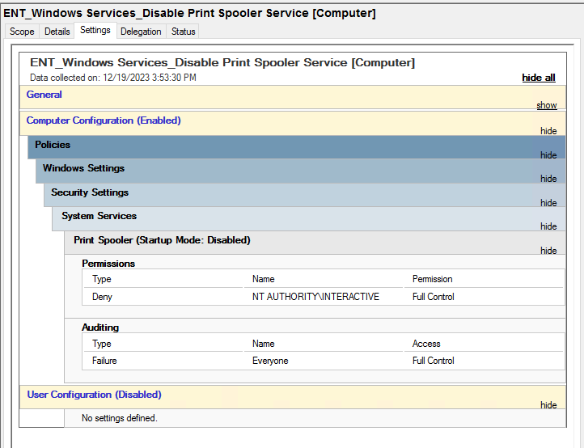The width and height of the screenshot is (584, 448).
Task: Click the 'hide all' link
Action: tap(538, 78)
